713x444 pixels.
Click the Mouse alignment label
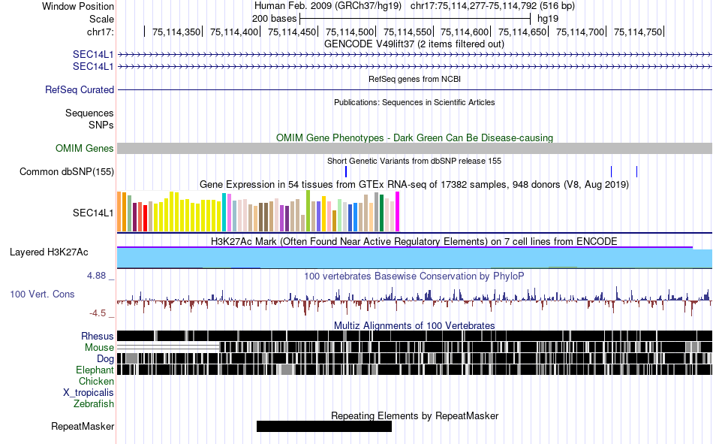(x=99, y=347)
